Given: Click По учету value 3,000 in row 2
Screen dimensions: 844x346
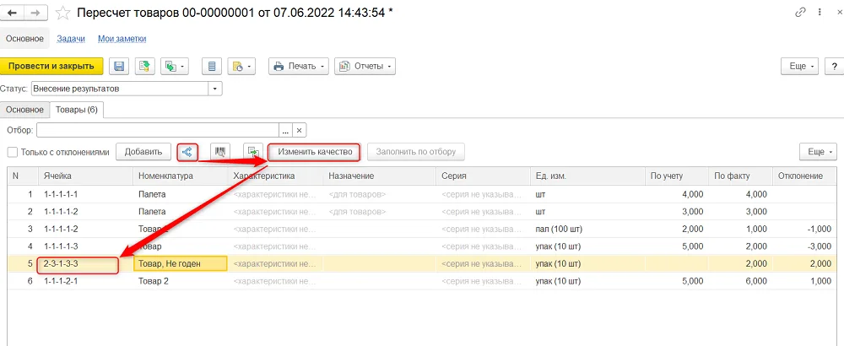Looking at the screenshot, I should (693, 212).
